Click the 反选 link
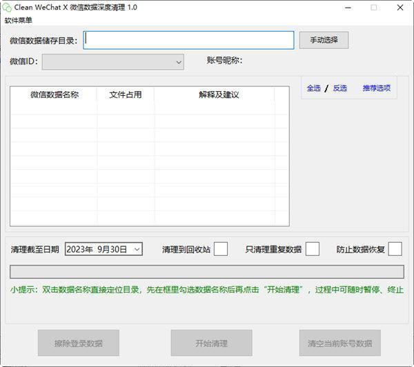The width and height of the screenshot is (414, 367). [339, 88]
